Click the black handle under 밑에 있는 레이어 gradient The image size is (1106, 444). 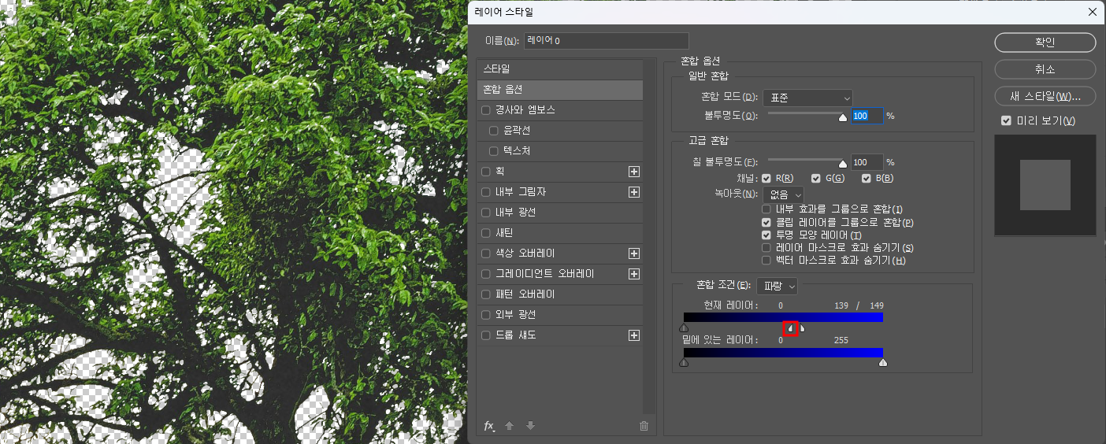click(684, 362)
